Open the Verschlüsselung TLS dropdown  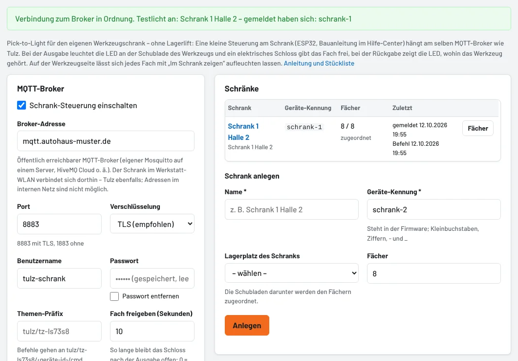152,224
